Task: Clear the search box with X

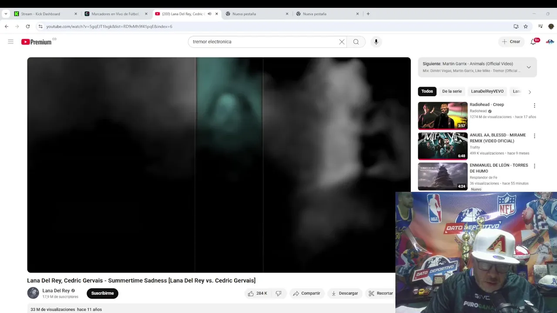Action: 342,42
